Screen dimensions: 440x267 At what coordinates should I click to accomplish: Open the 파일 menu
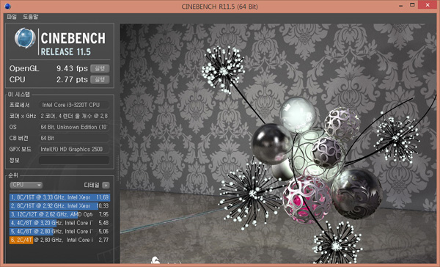(12, 17)
